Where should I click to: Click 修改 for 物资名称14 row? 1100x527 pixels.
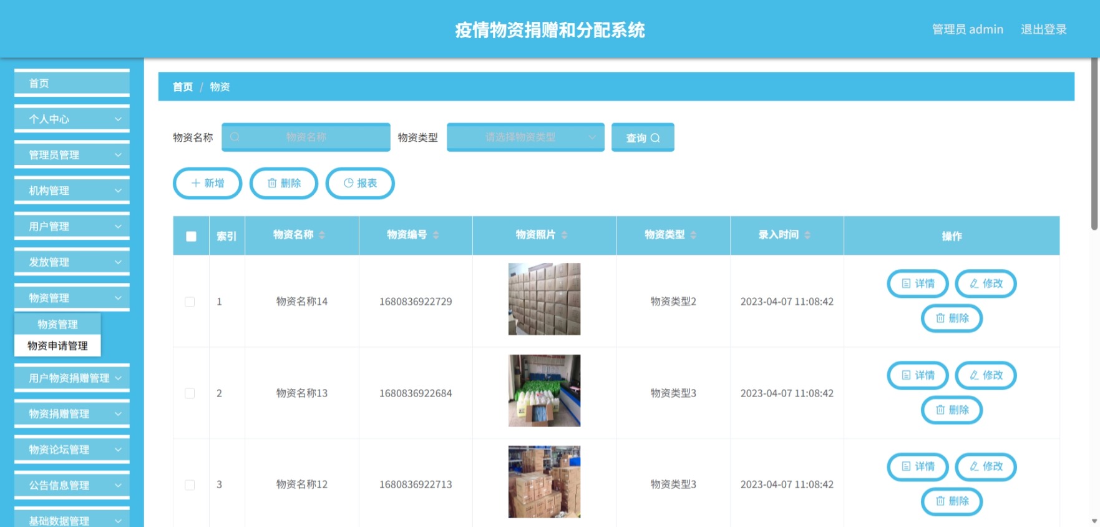click(x=986, y=283)
